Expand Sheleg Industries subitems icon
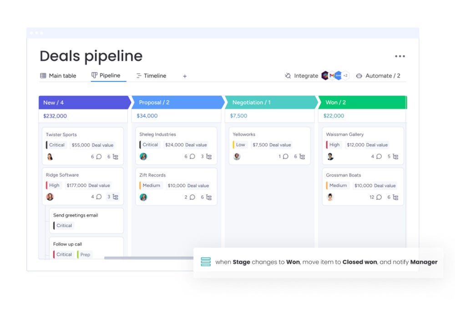The height and width of the screenshot is (309, 455). [209, 156]
